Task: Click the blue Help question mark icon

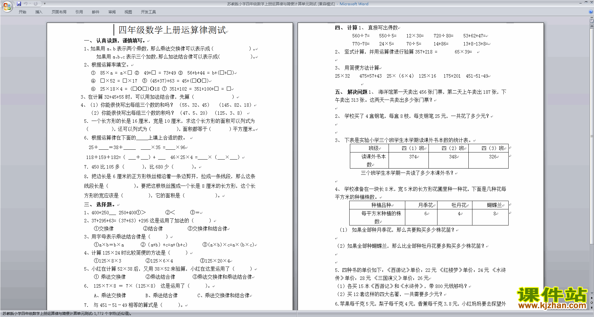Action: 591,12
